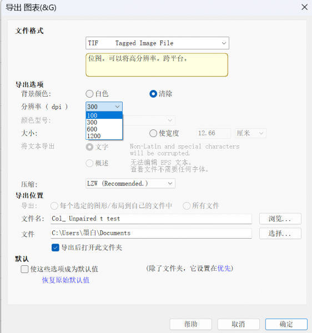
Task: Open the 厘米 units dropdown
Action: [250, 133]
